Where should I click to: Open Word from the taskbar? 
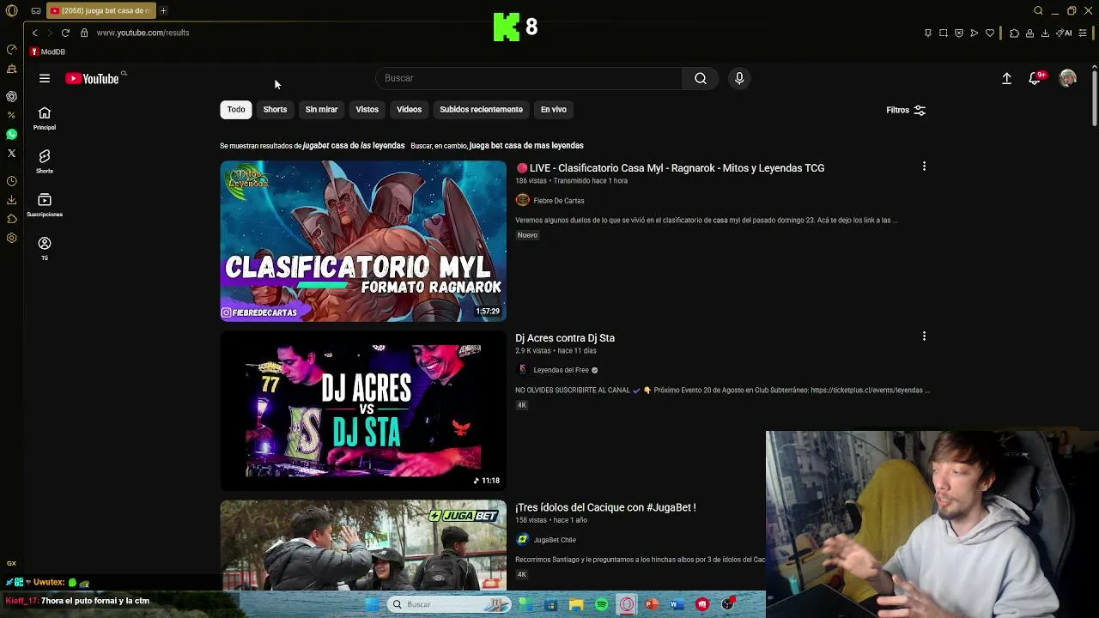point(677,604)
